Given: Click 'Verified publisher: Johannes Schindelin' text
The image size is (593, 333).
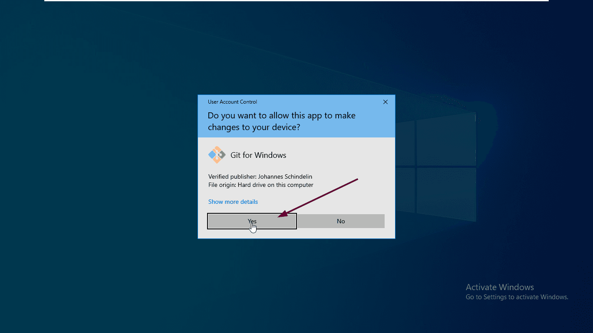Looking at the screenshot, I should tap(260, 176).
